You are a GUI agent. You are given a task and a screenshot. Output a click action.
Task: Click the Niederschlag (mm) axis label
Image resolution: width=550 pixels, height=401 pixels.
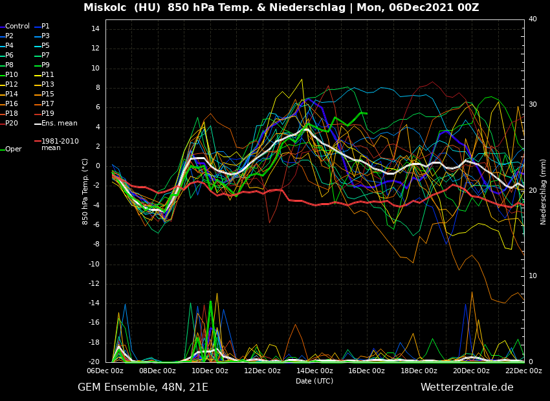(x=544, y=191)
